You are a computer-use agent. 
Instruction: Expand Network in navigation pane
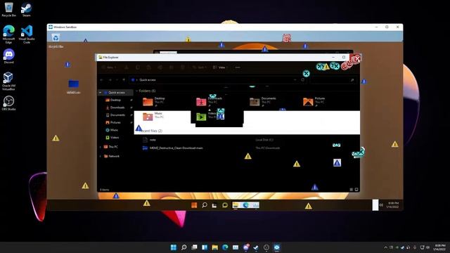[x=100, y=156]
